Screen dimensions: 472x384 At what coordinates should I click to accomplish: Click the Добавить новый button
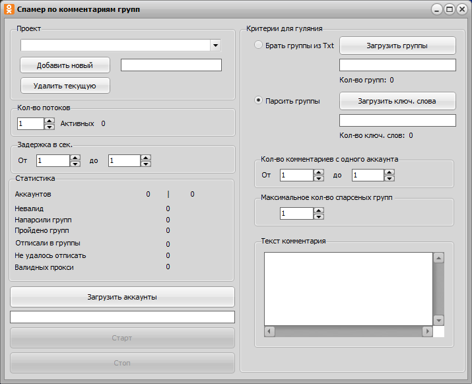point(65,65)
